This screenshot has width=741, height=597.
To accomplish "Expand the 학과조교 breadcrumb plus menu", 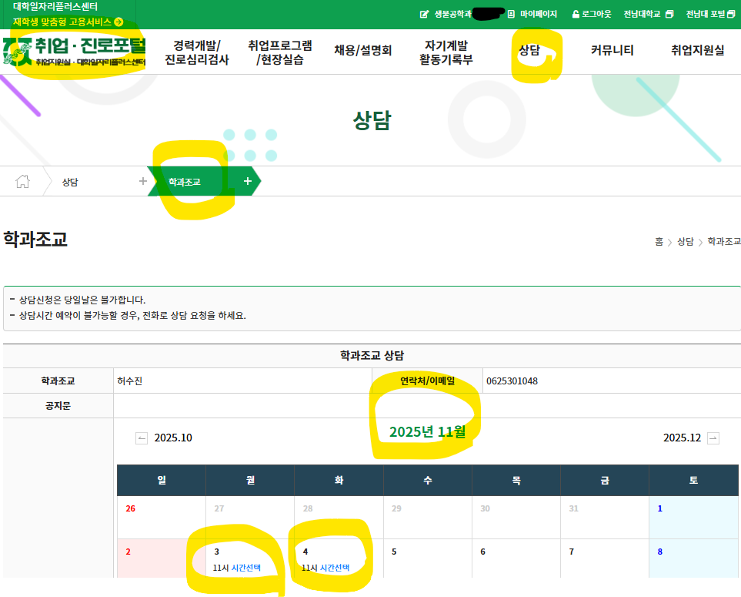I will pyautogui.click(x=247, y=182).
